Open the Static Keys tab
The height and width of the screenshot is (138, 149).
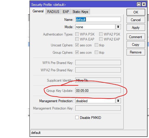80,12
